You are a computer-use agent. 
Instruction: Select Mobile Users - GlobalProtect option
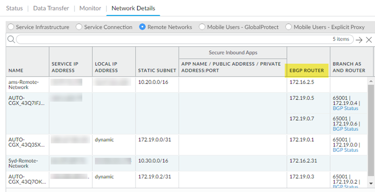click(x=202, y=27)
